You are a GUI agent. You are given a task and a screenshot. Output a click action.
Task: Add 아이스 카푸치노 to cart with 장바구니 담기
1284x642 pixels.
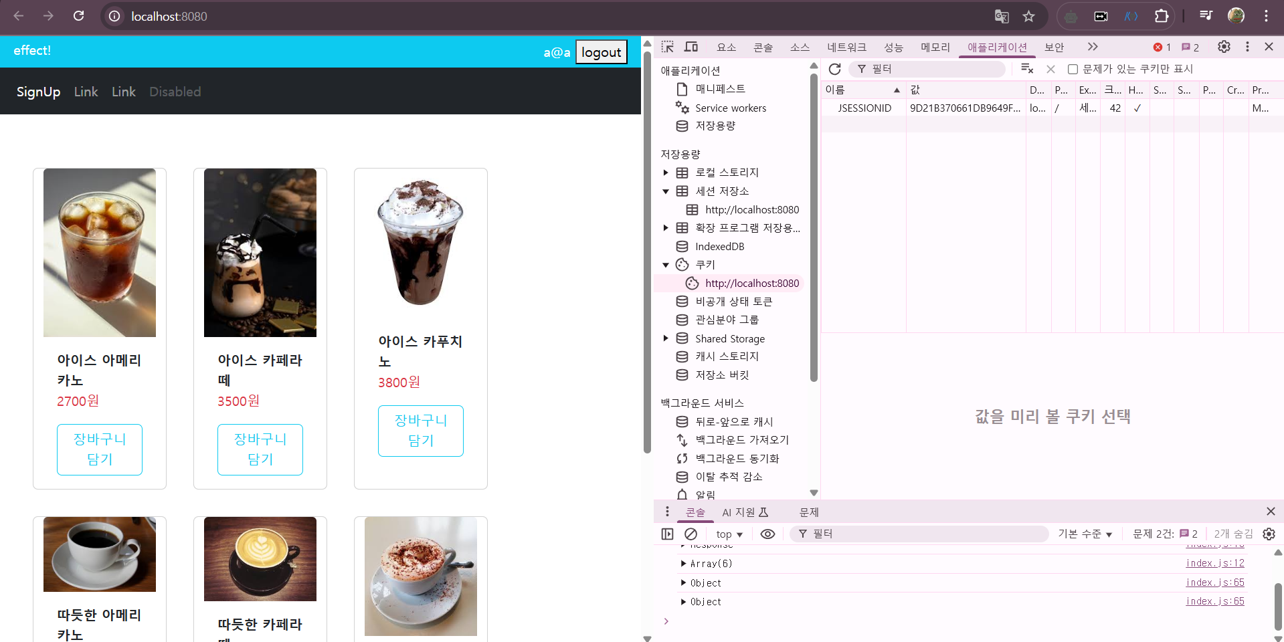421,431
